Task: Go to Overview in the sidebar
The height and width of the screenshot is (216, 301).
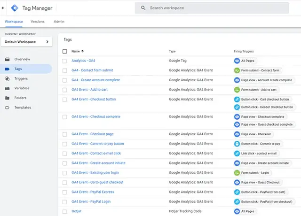Action: click(x=22, y=59)
